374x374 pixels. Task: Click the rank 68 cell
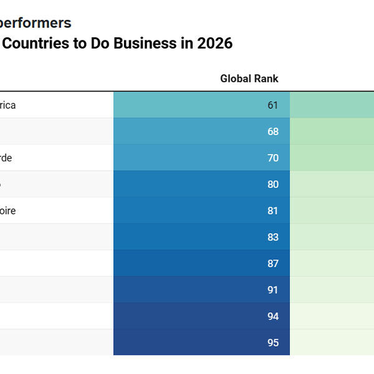pyautogui.click(x=201, y=132)
